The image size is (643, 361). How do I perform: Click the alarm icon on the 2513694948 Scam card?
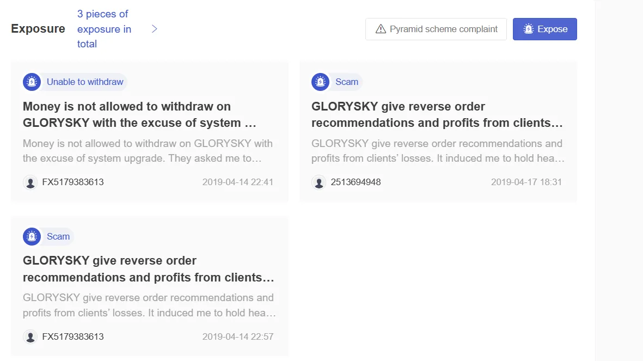[320, 82]
